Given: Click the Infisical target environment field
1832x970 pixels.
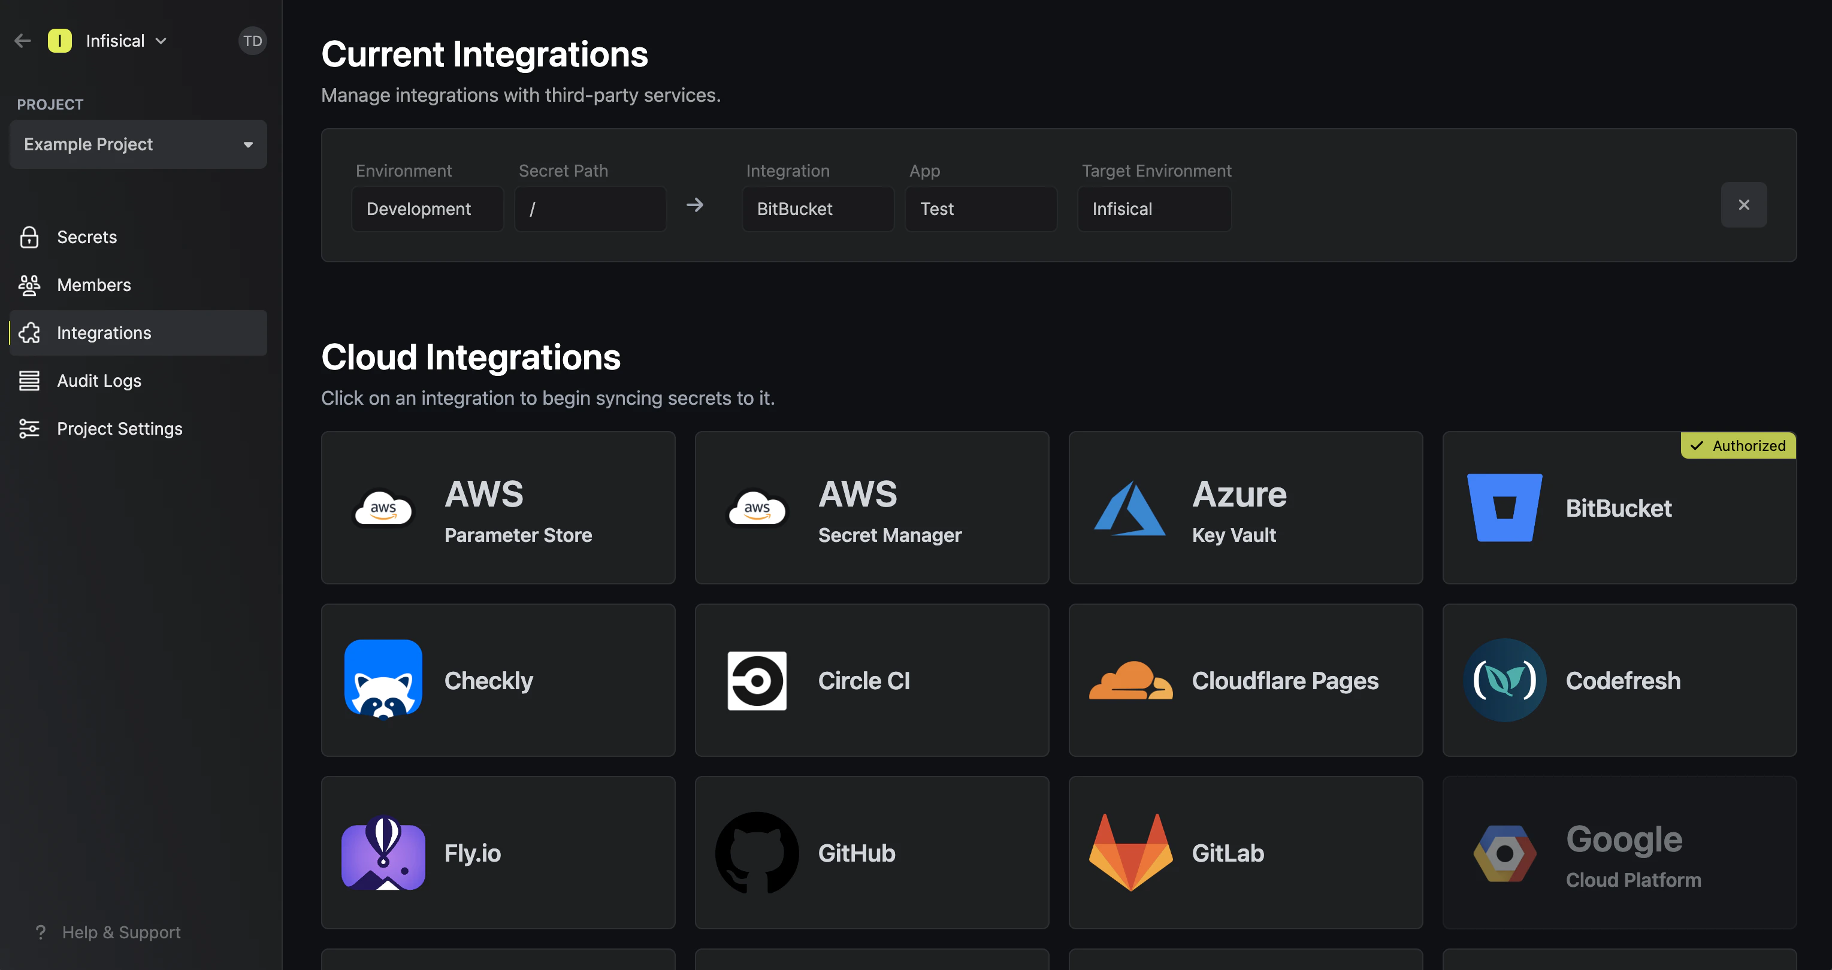Looking at the screenshot, I should tap(1154, 209).
